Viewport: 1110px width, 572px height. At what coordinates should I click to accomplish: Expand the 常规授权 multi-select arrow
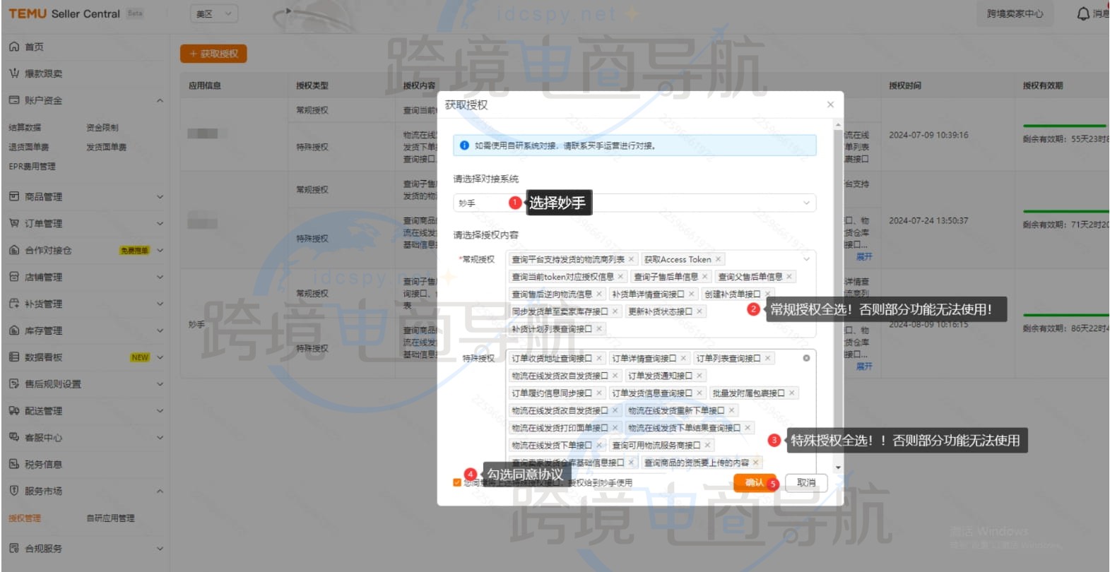click(806, 259)
